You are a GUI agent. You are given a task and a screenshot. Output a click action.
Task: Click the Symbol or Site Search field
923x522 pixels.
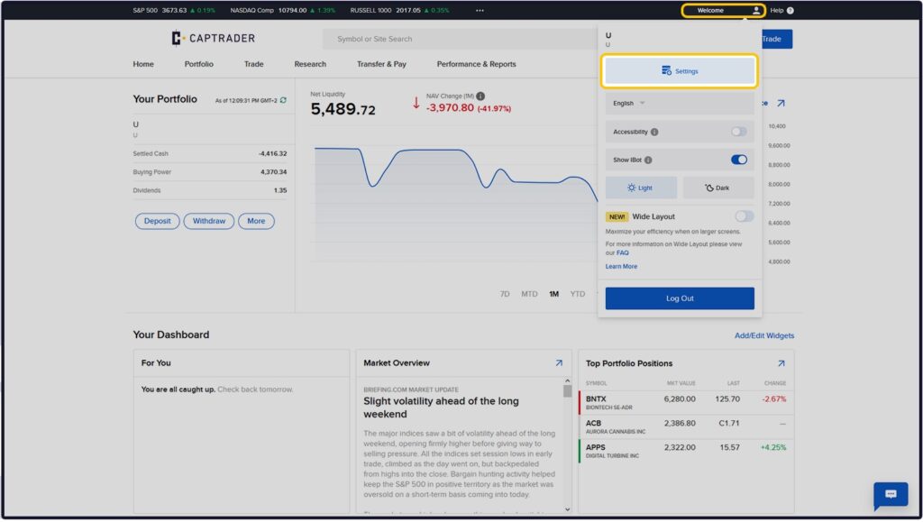point(461,39)
